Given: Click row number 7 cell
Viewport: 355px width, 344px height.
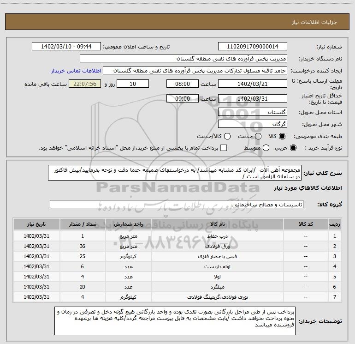Looking at the screenshot, I should click(x=335, y=297).
